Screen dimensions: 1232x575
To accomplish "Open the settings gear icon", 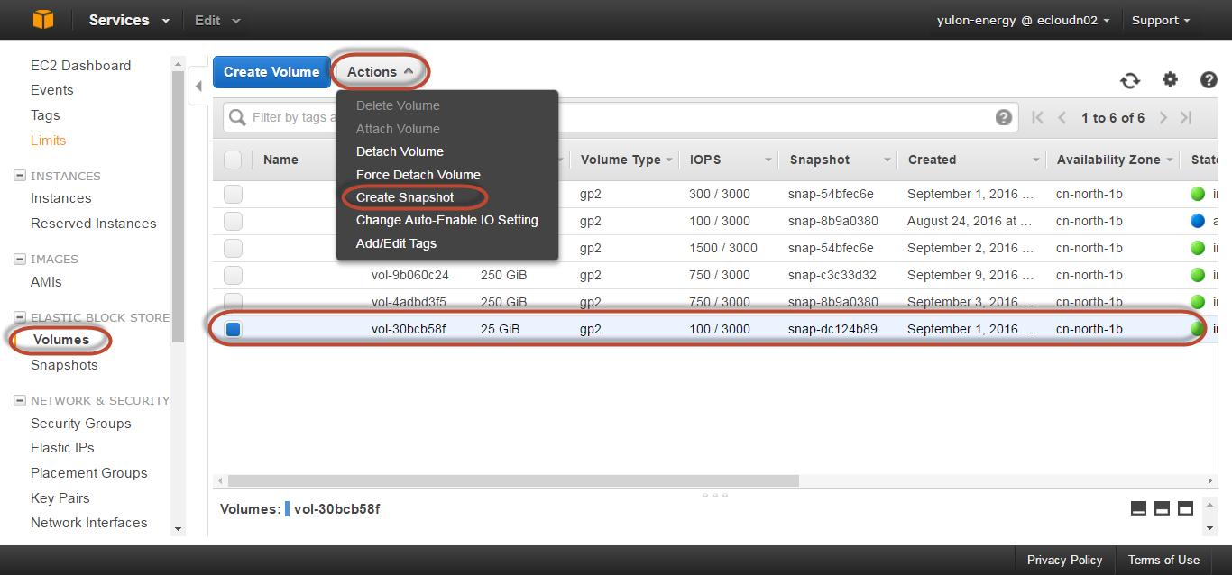I will 1170,80.
